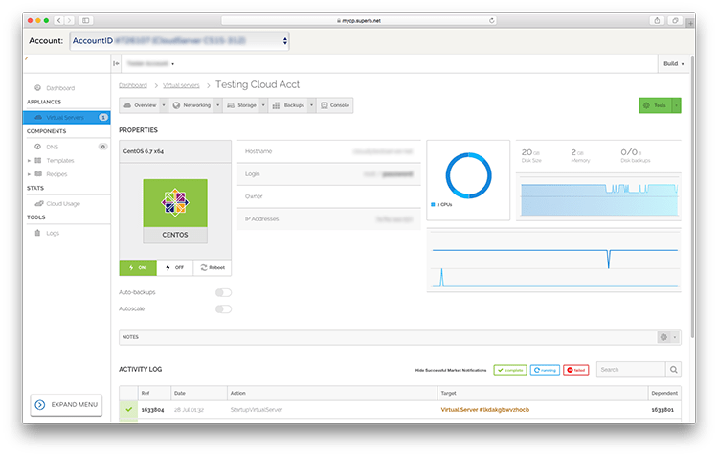Switch to the Storage tab

[x=242, y=105]
